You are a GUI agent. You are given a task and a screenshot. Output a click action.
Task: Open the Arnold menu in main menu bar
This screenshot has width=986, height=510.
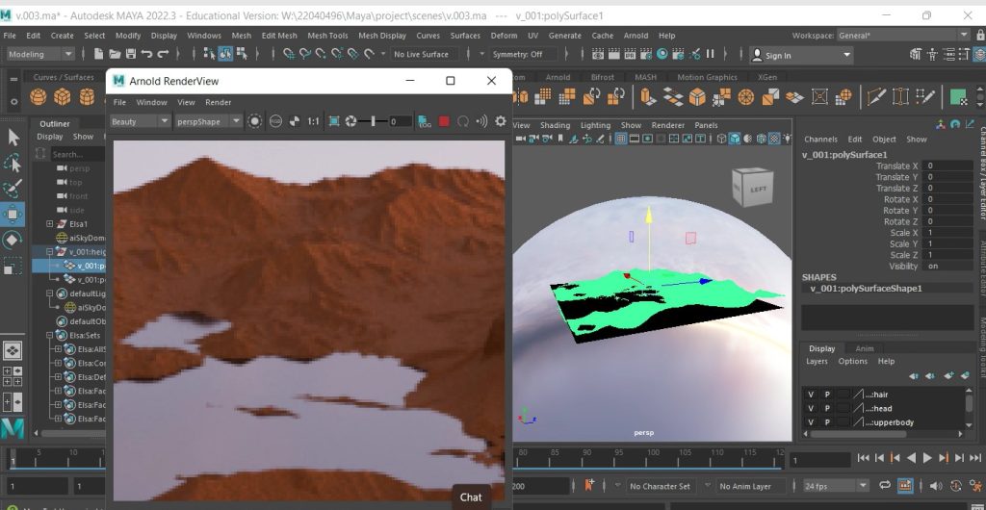tap(636, 36)
